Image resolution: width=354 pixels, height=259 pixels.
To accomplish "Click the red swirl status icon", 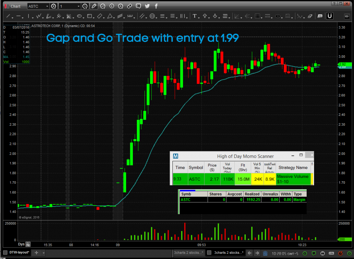I will pyautogui.click(x=340, y=253).
